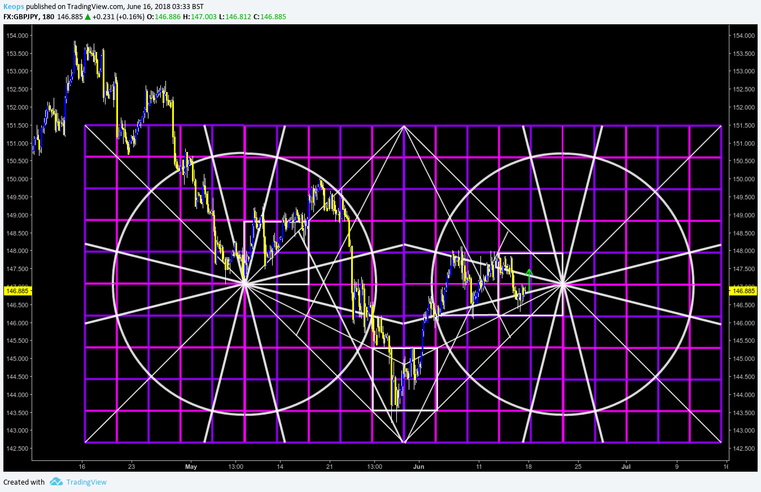The image size is (761, 492).
Task: Click 143.000 on the right price axis
Action: [x=743, y=430]
